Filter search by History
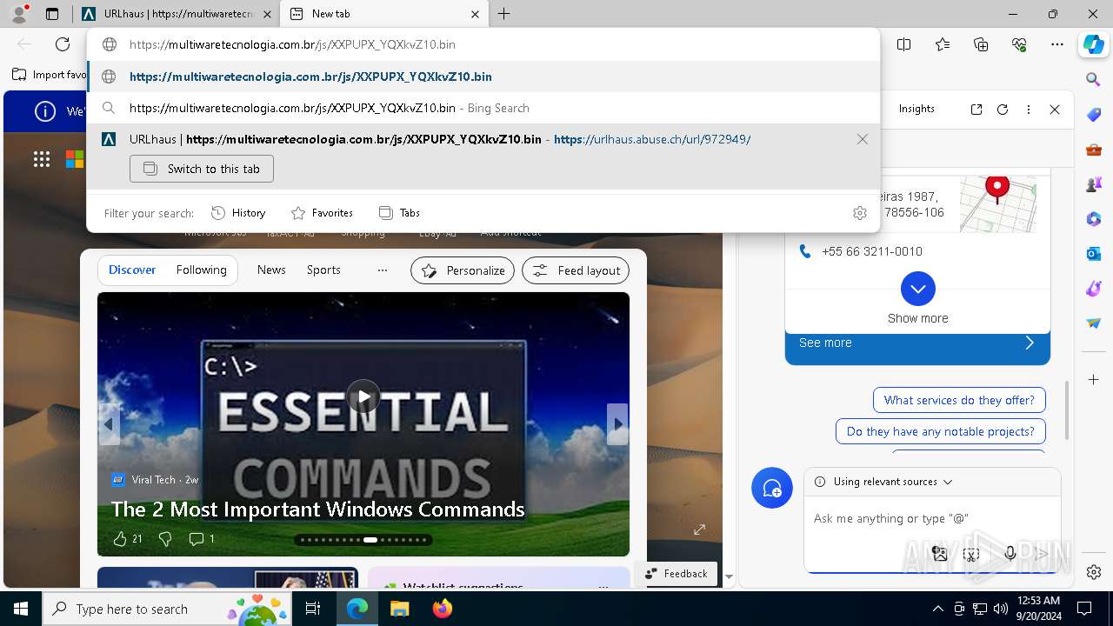 coord(238,213)
